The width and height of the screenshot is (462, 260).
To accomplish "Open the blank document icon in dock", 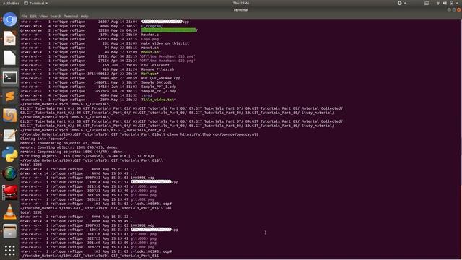I will [x=9, y=58].
